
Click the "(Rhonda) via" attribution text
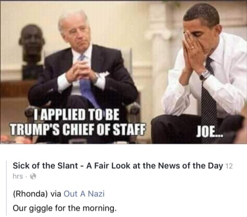tap(37, 194)
